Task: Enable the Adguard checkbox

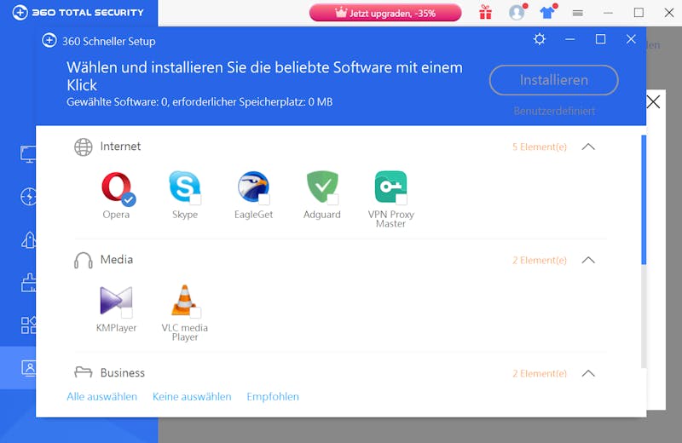Action: point(332,200)
